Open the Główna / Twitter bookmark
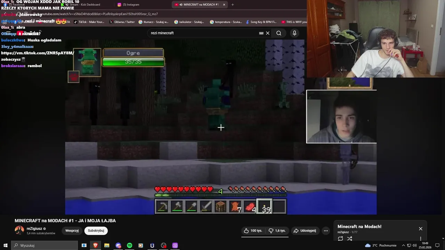Image resolution: width=445 pixels, height=250 pixels. [122, 22]
